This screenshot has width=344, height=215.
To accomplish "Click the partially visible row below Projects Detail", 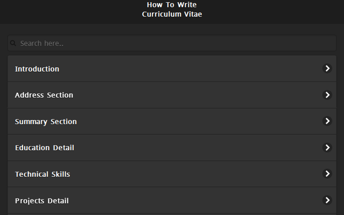I will tap(172, 214).
